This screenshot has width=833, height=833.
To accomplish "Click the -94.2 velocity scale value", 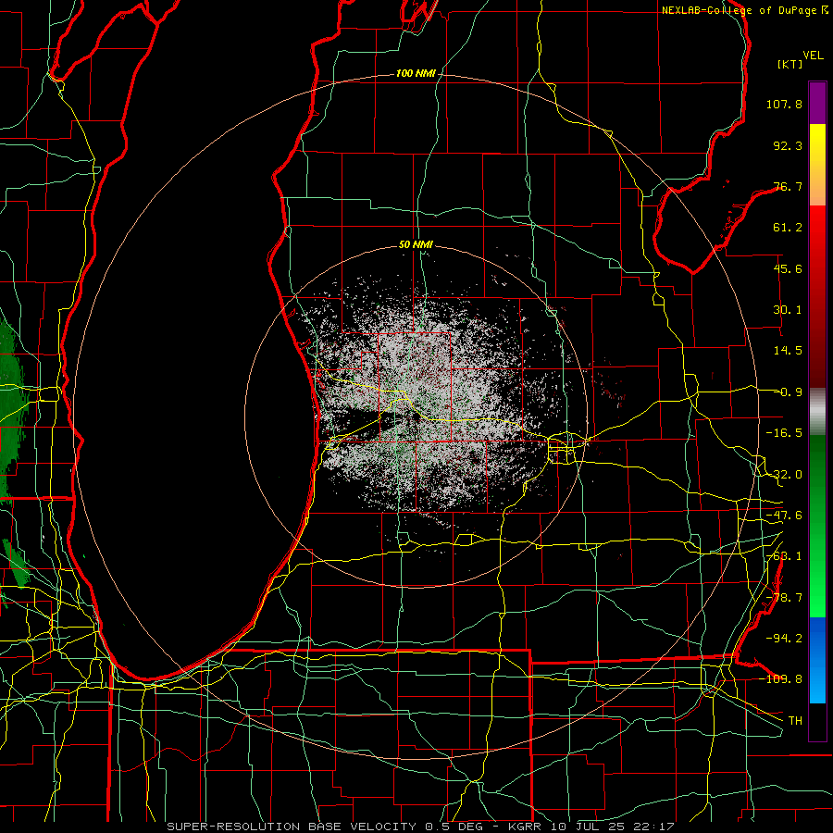I will 784,638.
